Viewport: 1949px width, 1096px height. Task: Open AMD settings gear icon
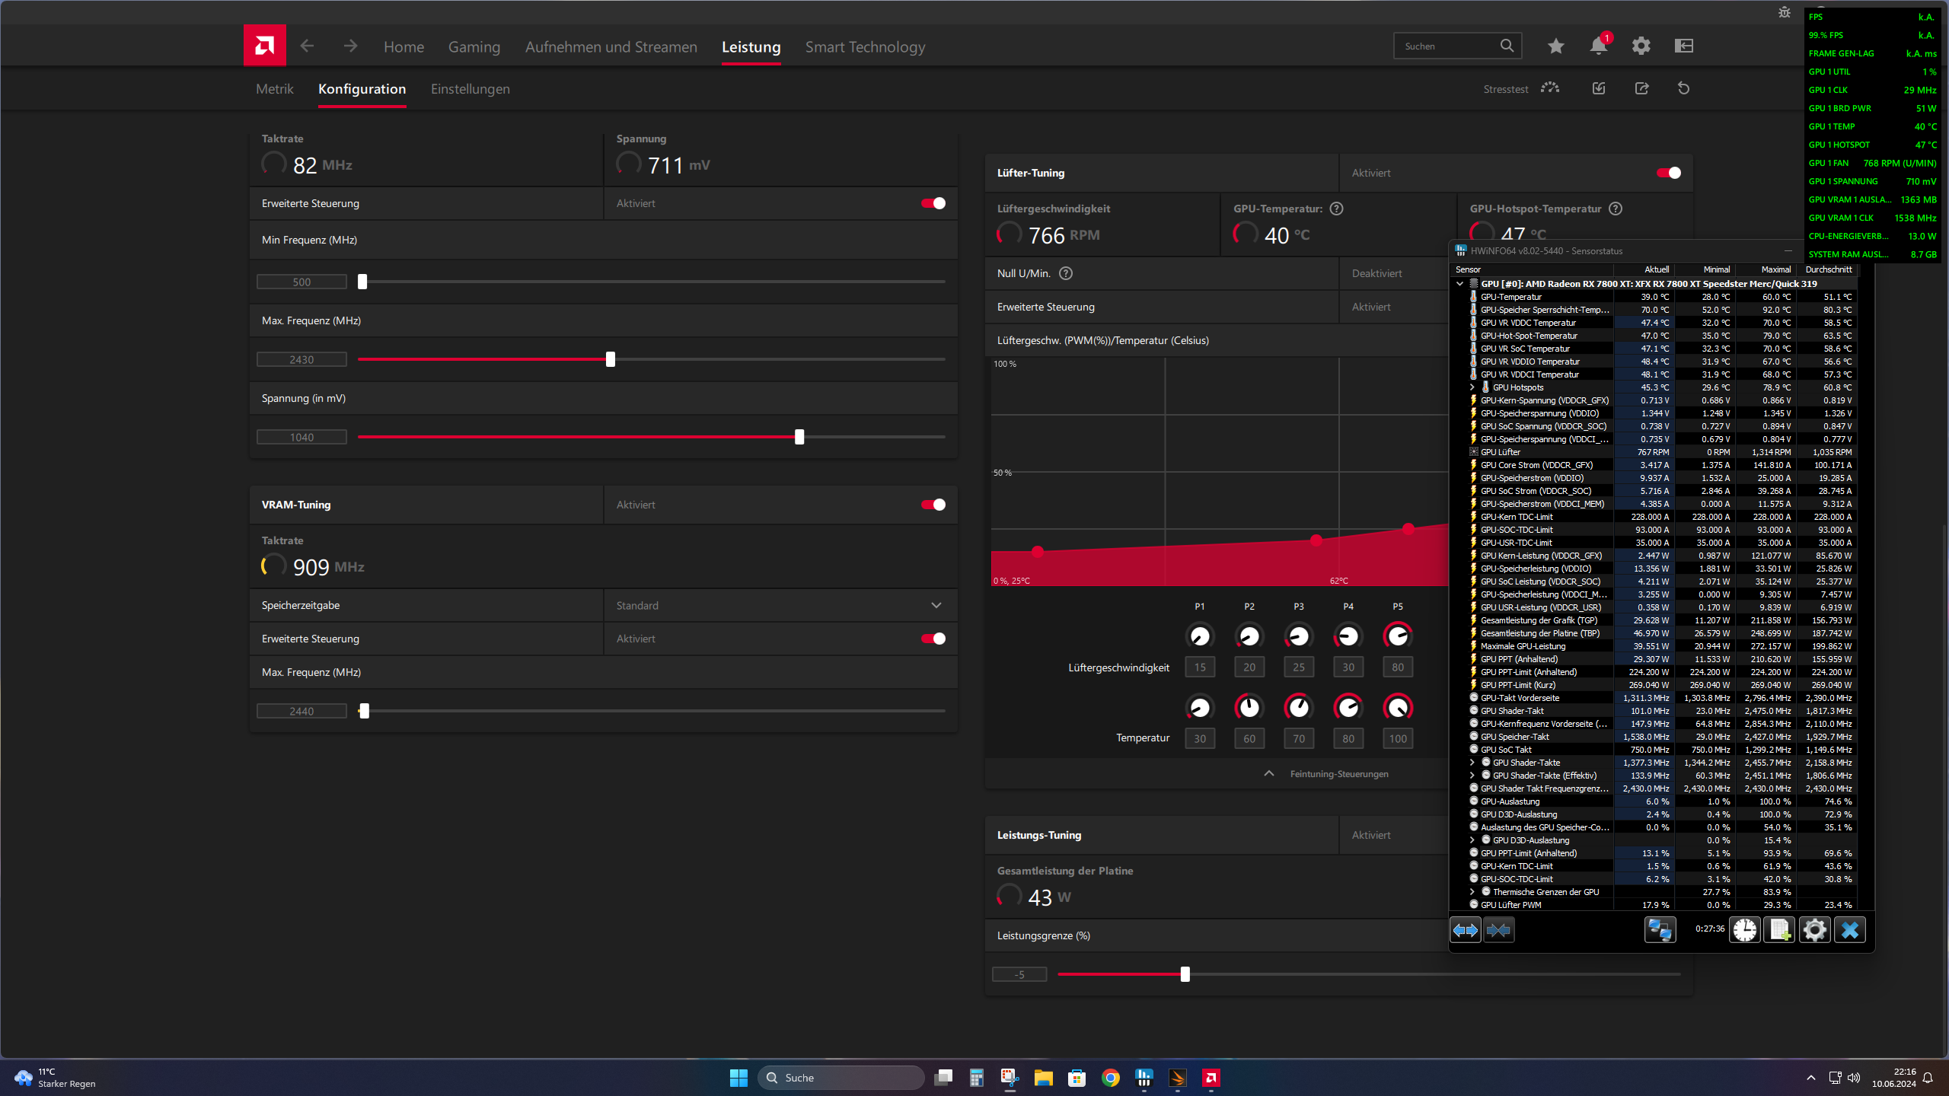[x=1641, y=46]
